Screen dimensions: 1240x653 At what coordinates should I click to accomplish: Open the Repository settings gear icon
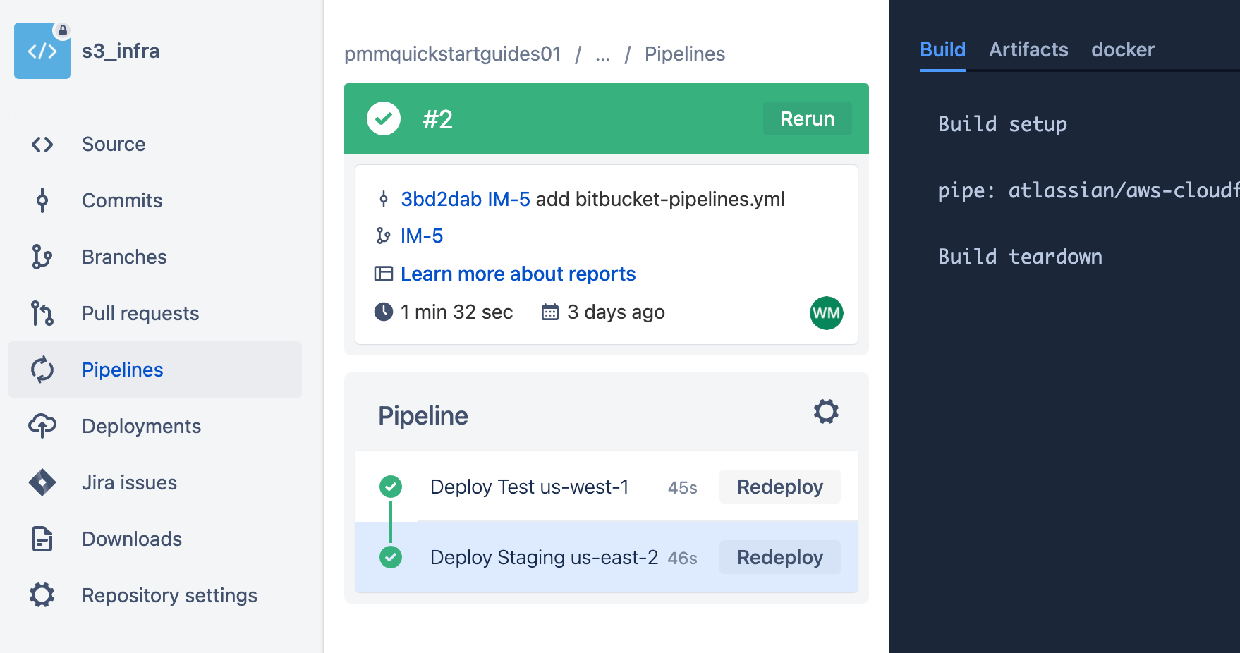pyautogui.click(x=42, y=595)
